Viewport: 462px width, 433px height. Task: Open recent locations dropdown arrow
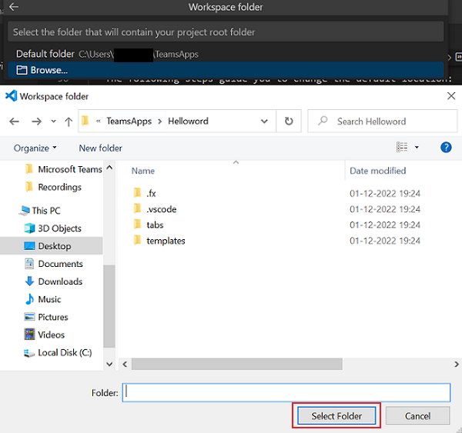[x=53, y=122]
